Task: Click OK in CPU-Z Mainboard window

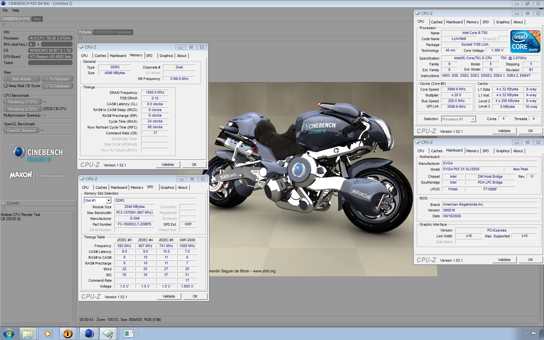Action: click(x=531, y=260)
